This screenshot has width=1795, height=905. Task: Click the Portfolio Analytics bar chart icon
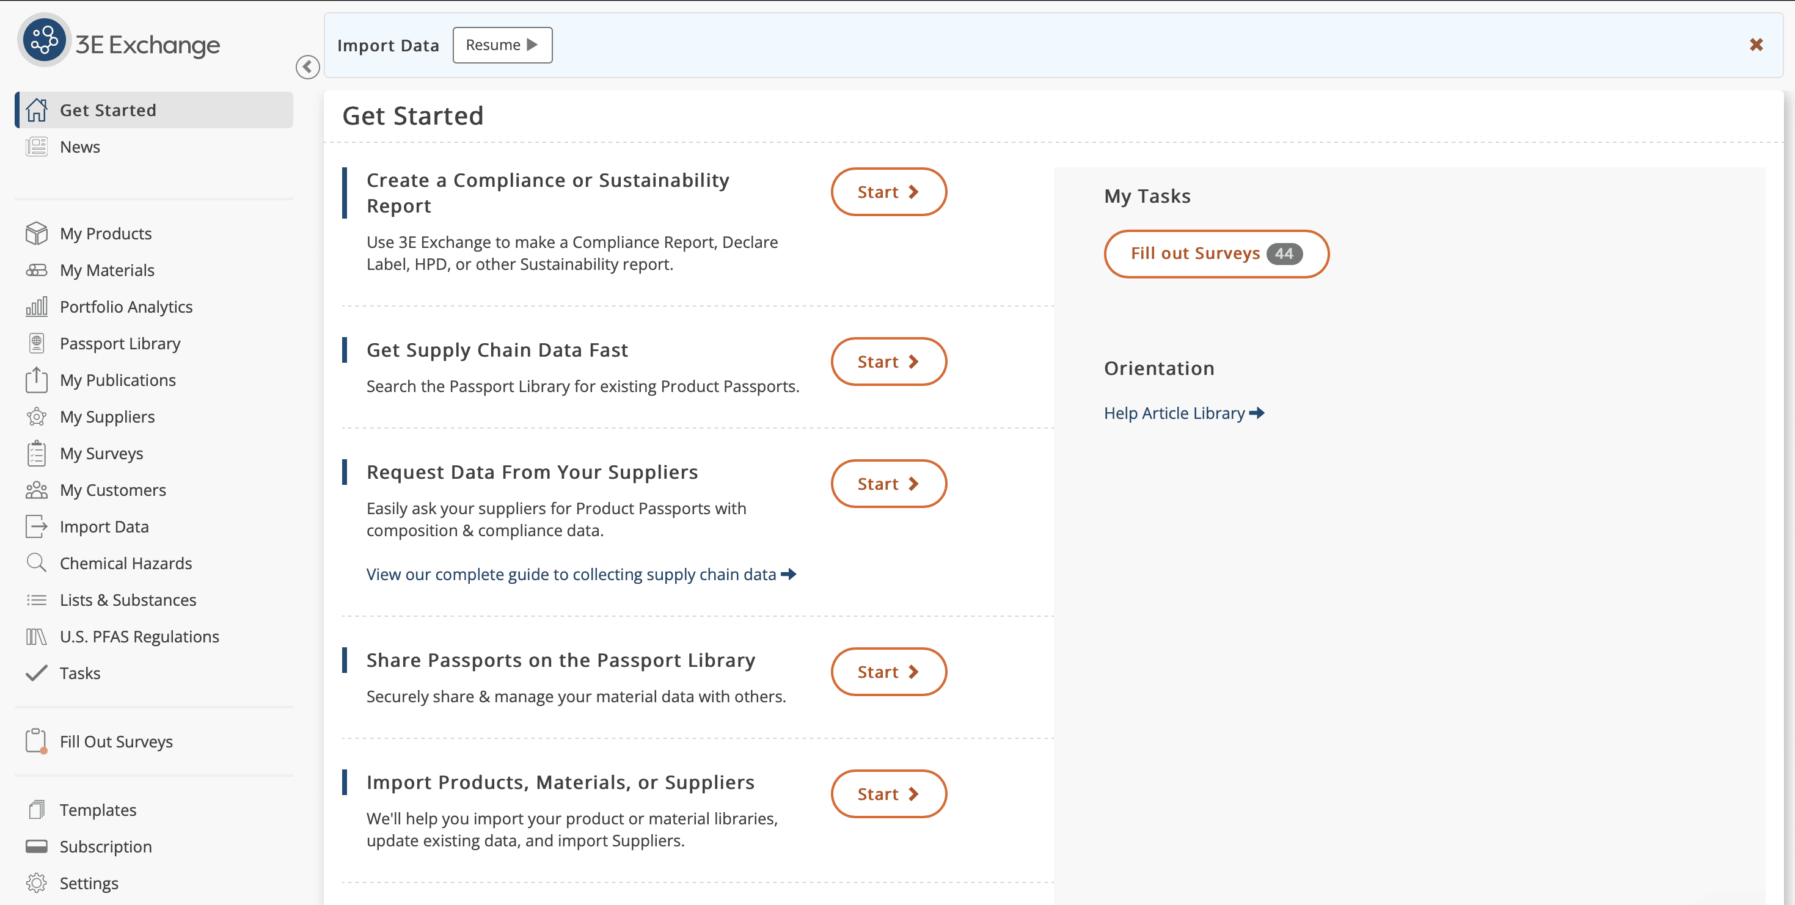(36, 307)
